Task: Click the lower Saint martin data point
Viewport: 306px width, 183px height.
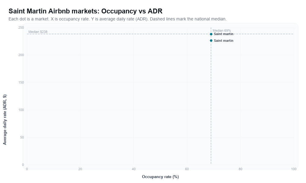Action: click(211, 41)
